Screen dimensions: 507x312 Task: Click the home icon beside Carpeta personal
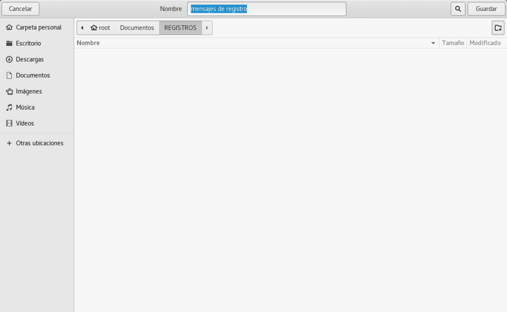click(9, 28)
